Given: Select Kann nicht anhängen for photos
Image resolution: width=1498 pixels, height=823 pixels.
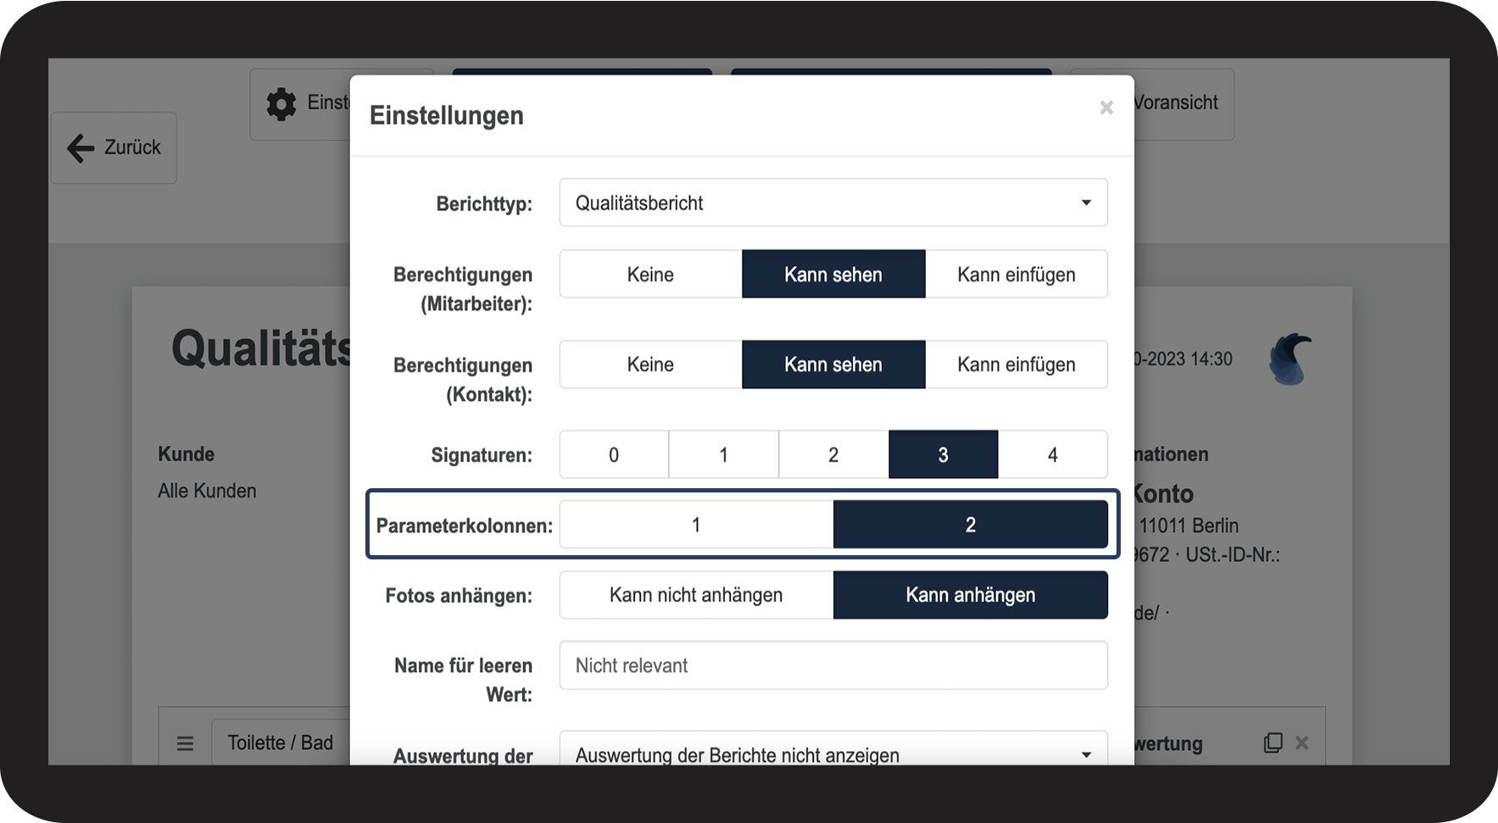Looking at the screenshot, I should (x=696, y=595).
